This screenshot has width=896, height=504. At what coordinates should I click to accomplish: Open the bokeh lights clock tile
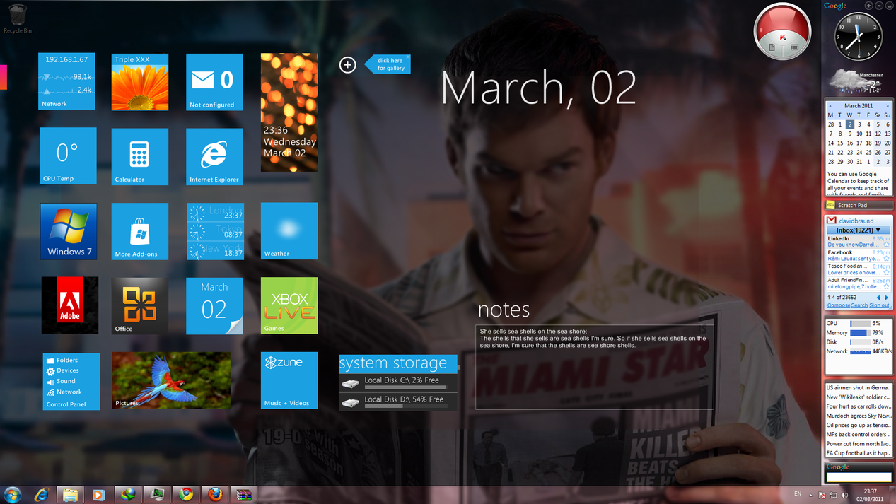pyautogui.click(x=289, y=112)
